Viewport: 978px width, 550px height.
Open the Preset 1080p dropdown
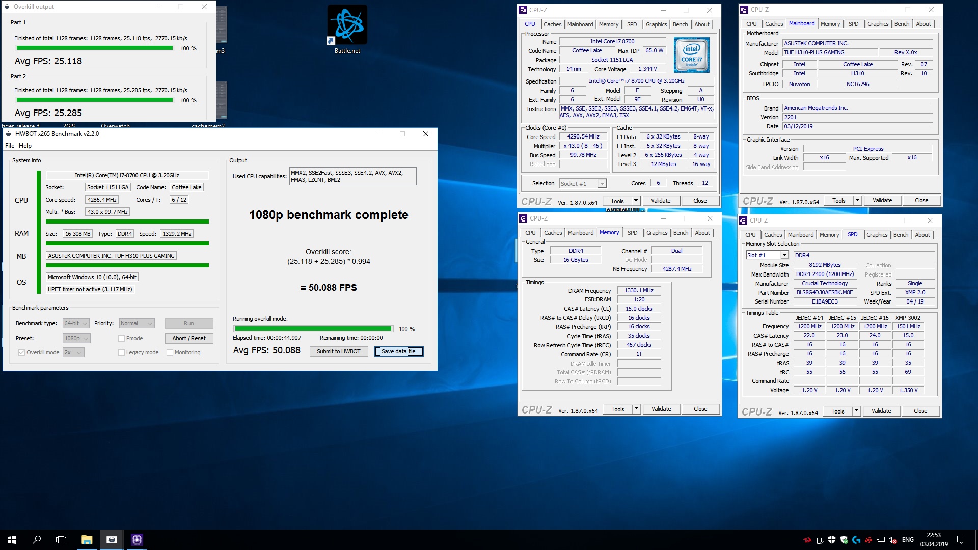coord(76,338)
